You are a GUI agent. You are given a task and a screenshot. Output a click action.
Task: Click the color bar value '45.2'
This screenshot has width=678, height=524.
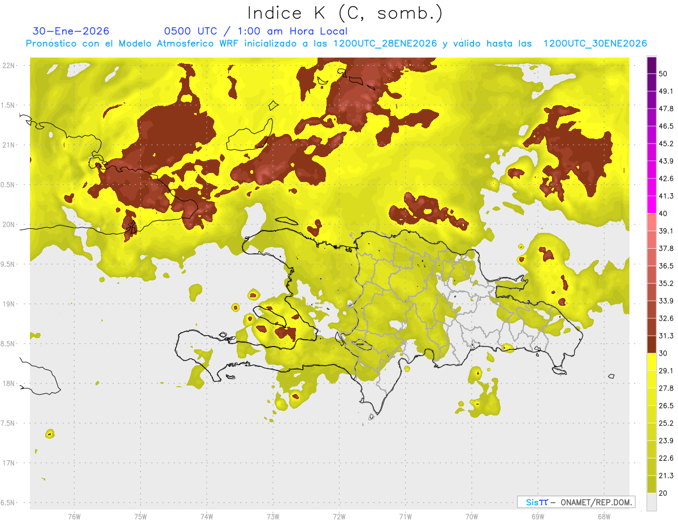coord(666,144)
